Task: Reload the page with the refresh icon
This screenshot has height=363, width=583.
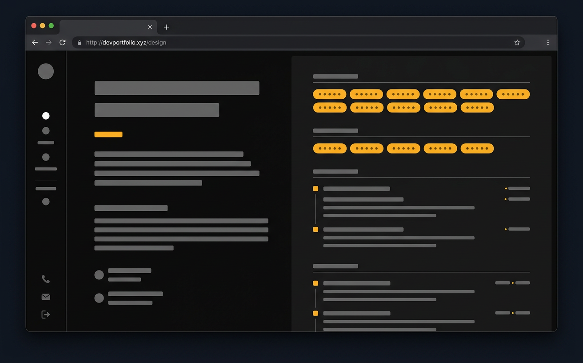Action: coord(63,42)
